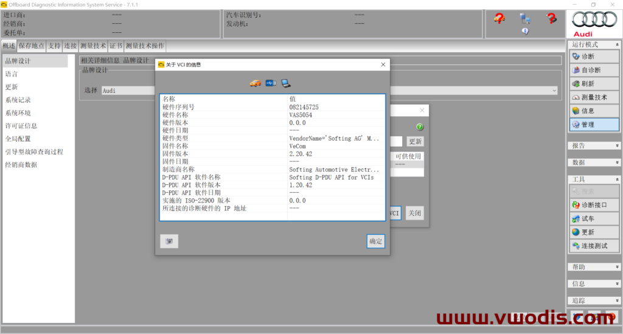Click the screenshot camera button in dialog

point(169,242)
